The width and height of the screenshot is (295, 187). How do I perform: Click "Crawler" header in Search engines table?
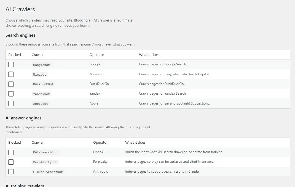[37, 55]
